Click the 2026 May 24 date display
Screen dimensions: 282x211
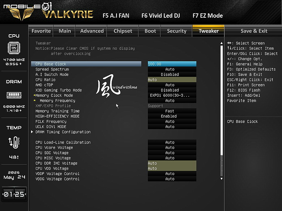point(14,175)
